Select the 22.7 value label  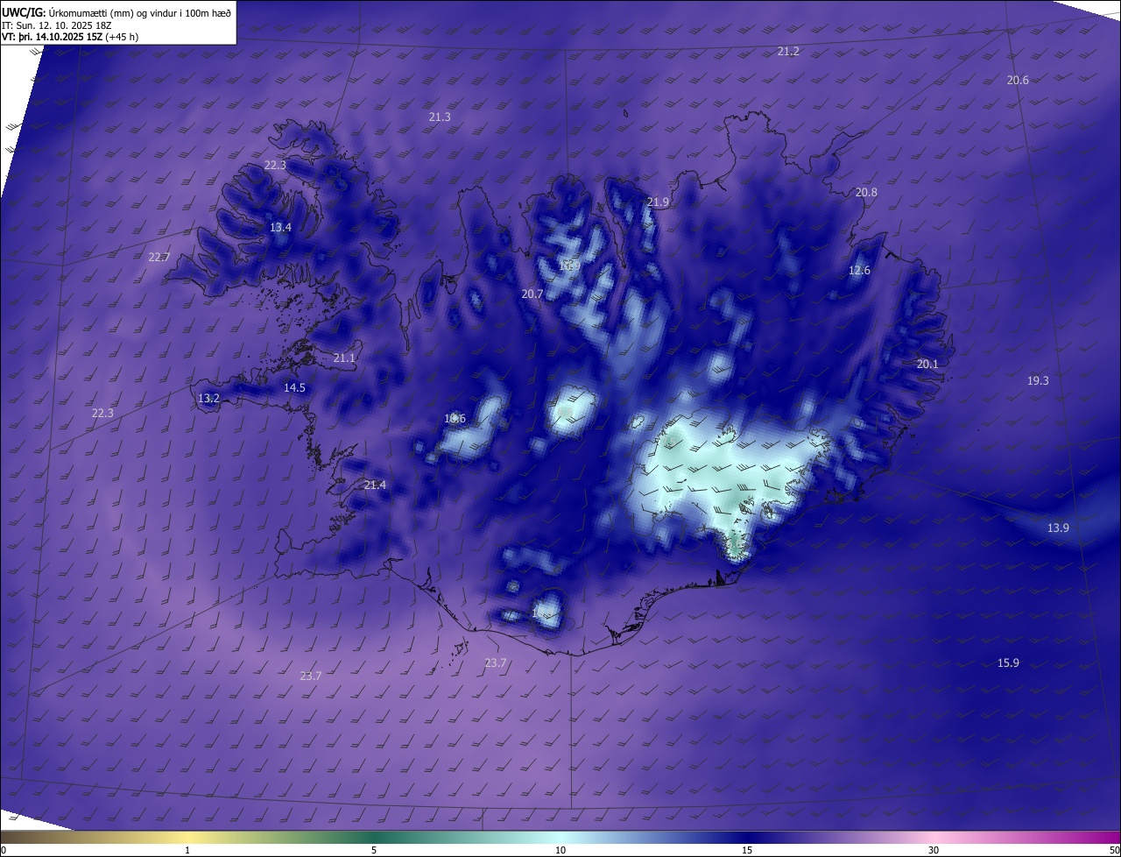159,257
